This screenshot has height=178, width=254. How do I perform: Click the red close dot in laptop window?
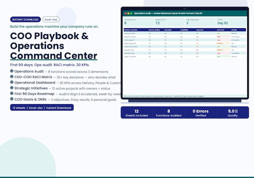[125, 13]
